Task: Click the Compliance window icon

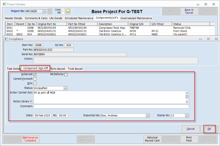Action: (x=6, y=39)
